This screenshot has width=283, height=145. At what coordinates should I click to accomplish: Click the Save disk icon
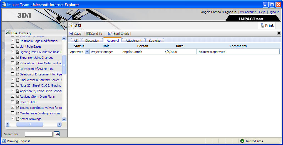71,34
